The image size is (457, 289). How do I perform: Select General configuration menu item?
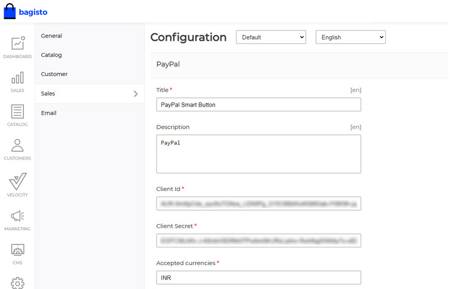pyautogui.click(x=52, y=36)
